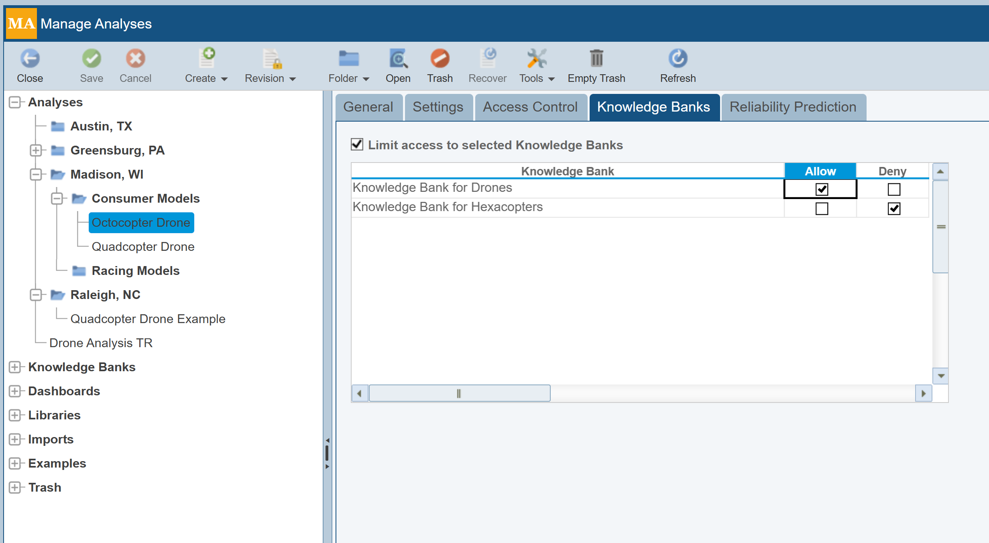Screen dimensions: 989x543
Task: Click the horizontal scrollbar thumb in table
Action: (x=459, y=393)
